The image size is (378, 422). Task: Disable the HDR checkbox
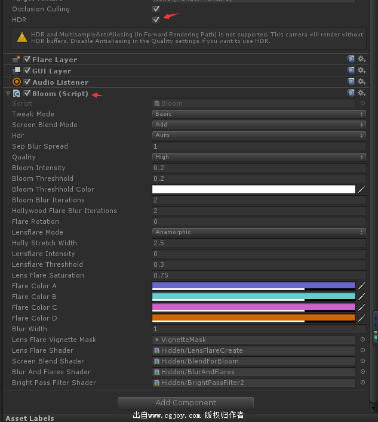156,20
